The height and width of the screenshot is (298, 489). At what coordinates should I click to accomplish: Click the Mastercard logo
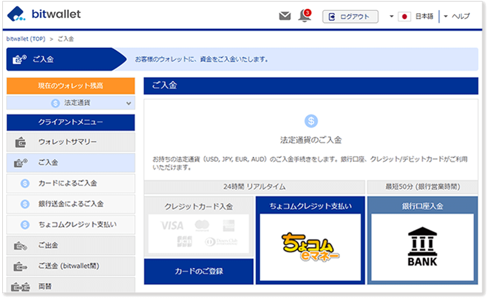tap(202, 226)
